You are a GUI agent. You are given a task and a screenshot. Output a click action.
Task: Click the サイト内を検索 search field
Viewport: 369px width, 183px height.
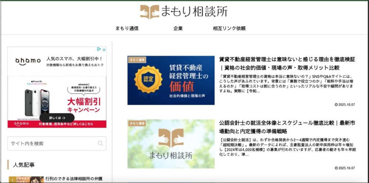[52, 143]
